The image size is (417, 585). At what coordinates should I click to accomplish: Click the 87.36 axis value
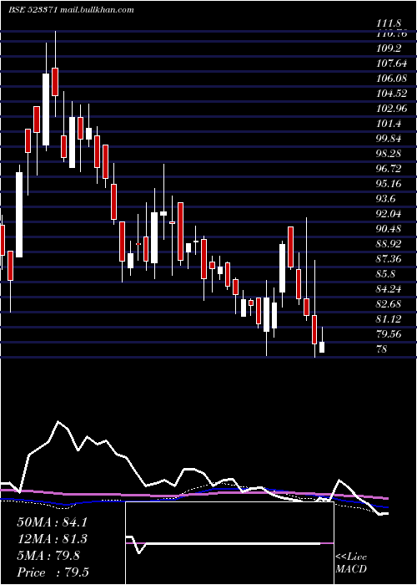(x=389, y=259)
